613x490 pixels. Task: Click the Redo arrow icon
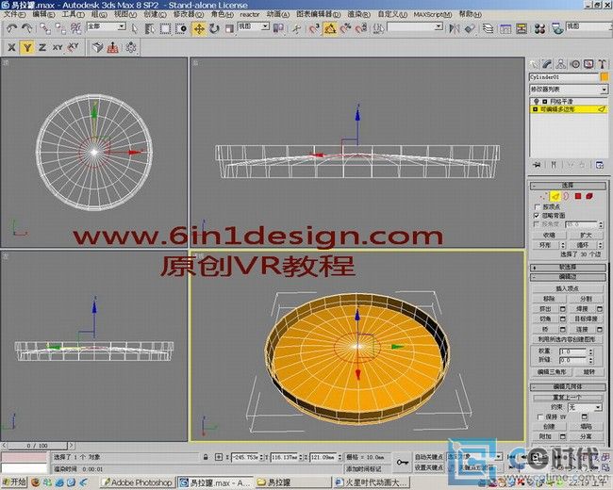[x=26, y=28]
